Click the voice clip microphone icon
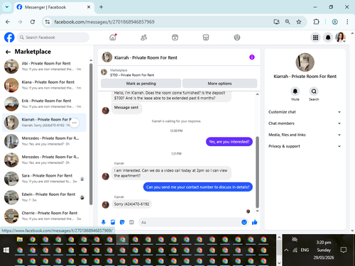Screen dimensions: 355x266 click(104, 222)
